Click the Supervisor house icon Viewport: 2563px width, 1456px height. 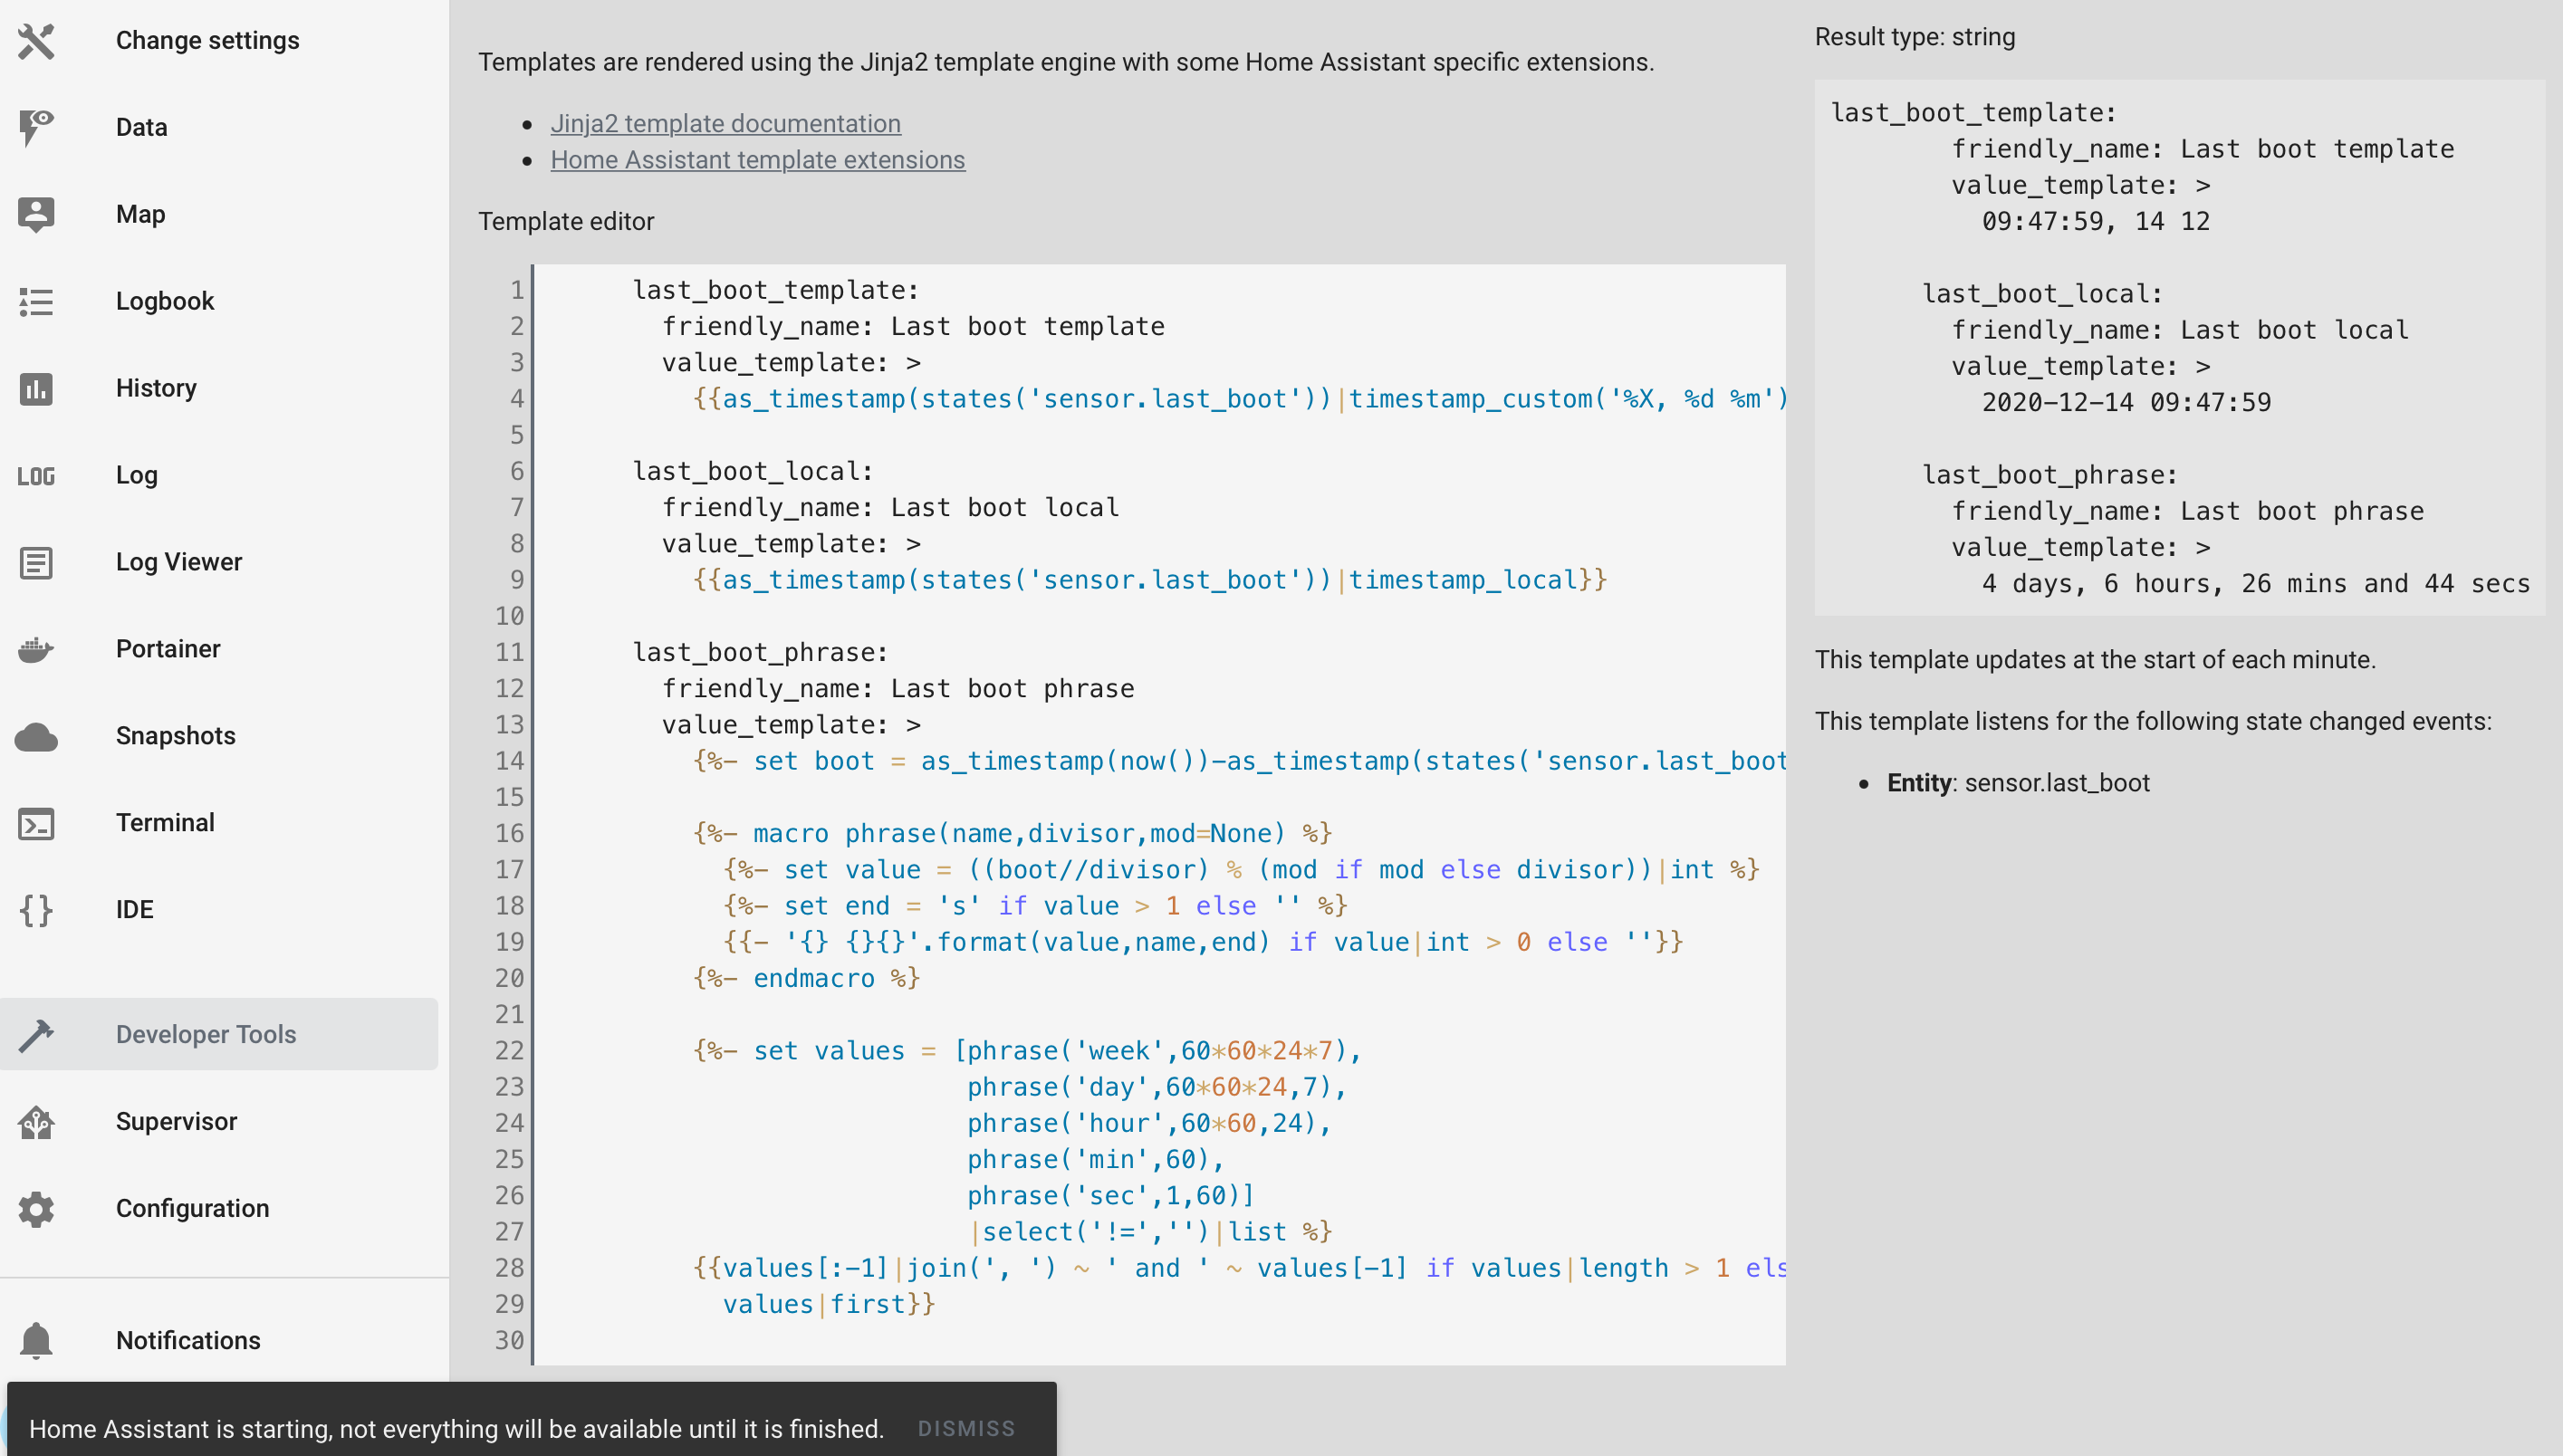[36, 1122]
